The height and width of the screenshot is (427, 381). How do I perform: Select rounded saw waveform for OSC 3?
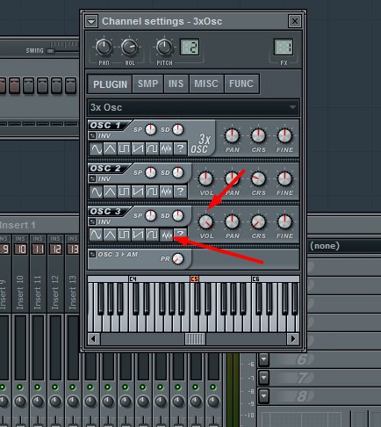pos(152,235)
